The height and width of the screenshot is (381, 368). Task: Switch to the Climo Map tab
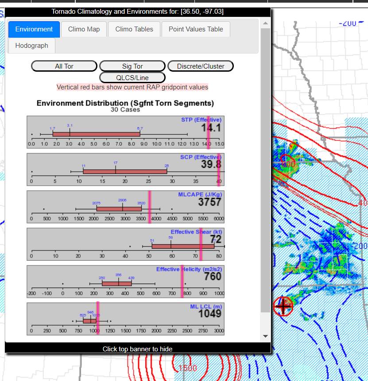click(x=84, y=29)
